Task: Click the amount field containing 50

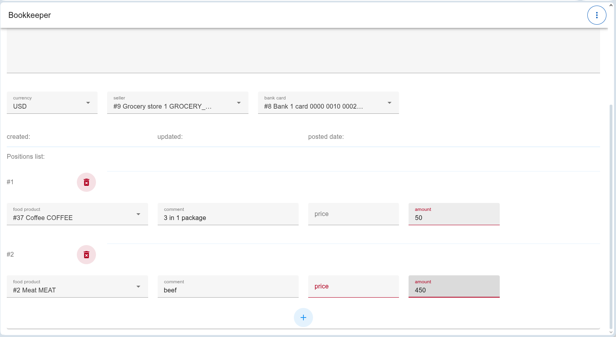Action: [x=454, y=214]
